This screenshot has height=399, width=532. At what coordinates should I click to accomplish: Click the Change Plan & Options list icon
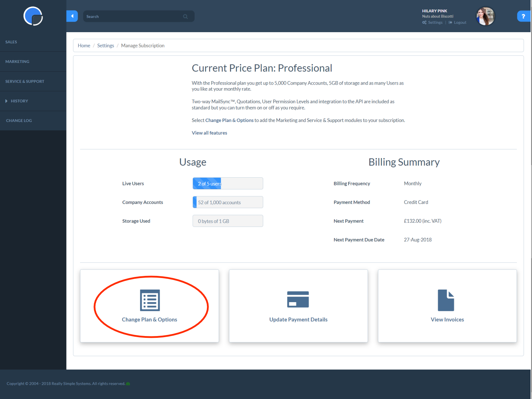coord(150,300)
